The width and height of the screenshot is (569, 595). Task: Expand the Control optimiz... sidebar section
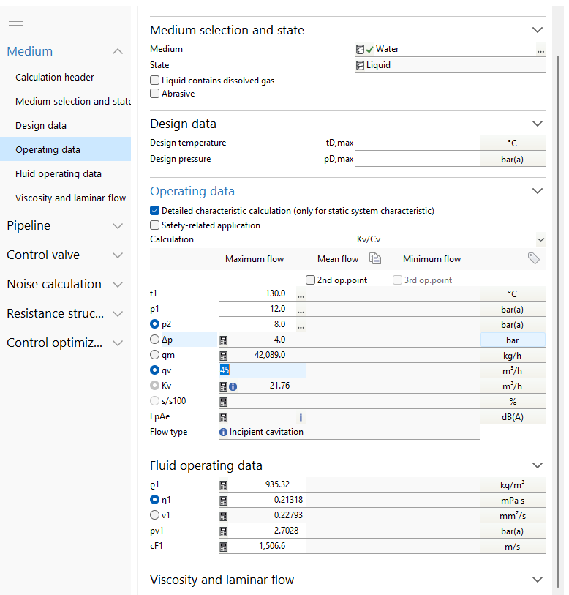pos(118,343)
